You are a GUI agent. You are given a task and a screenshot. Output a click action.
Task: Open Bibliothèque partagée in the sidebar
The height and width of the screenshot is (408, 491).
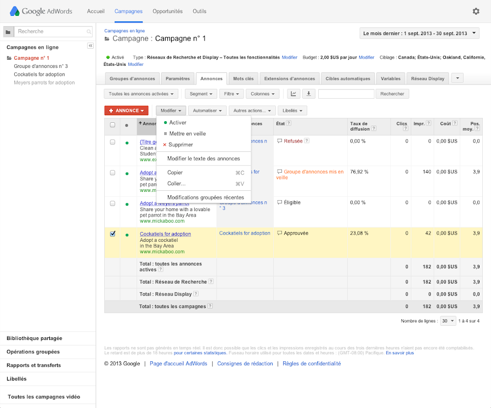point(35,338)
